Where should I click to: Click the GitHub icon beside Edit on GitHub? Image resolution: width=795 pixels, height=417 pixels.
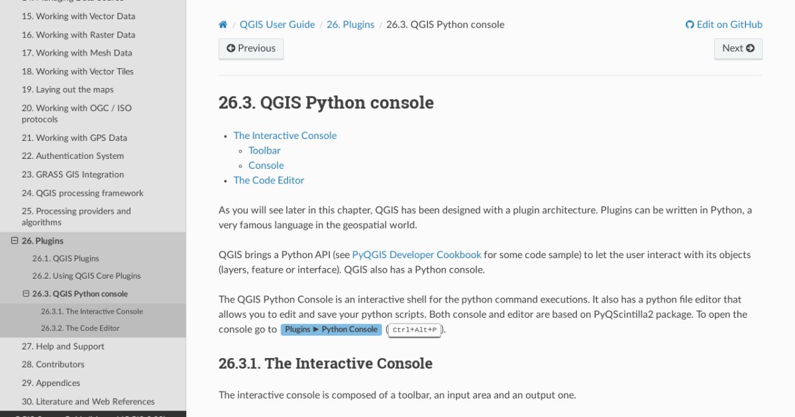(690, 24)
